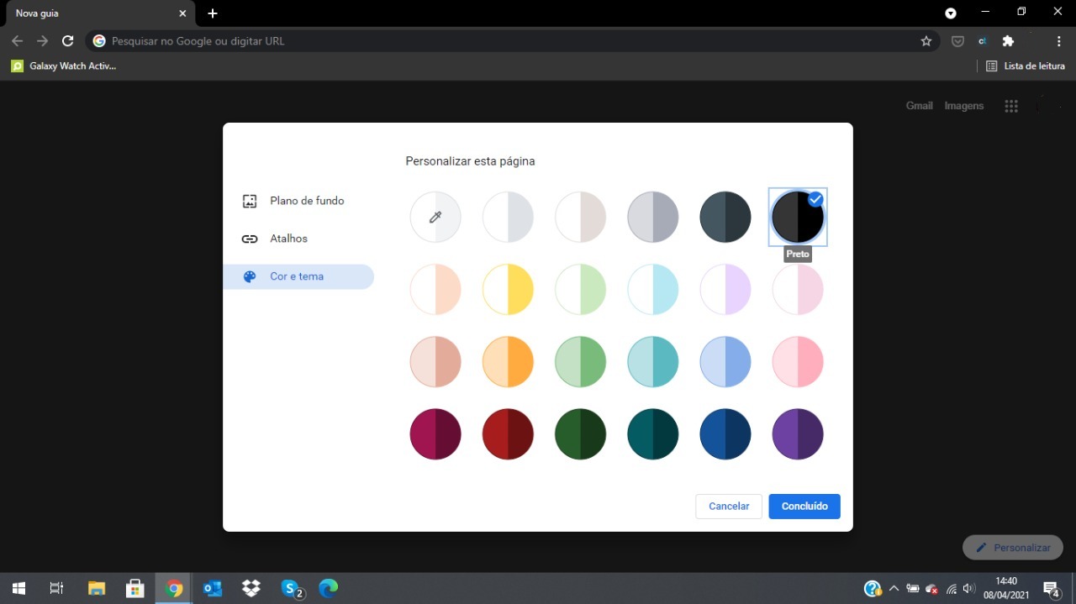Select the Plano de fundo section

tap(298, 201)
